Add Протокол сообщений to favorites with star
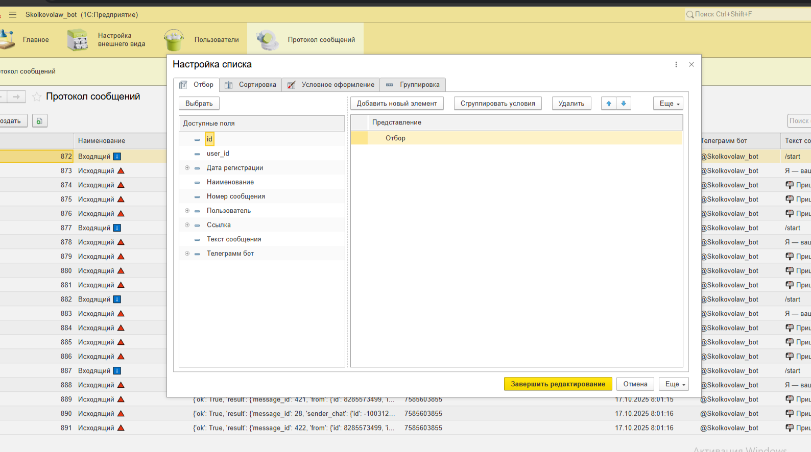 (x=37, y=97)
